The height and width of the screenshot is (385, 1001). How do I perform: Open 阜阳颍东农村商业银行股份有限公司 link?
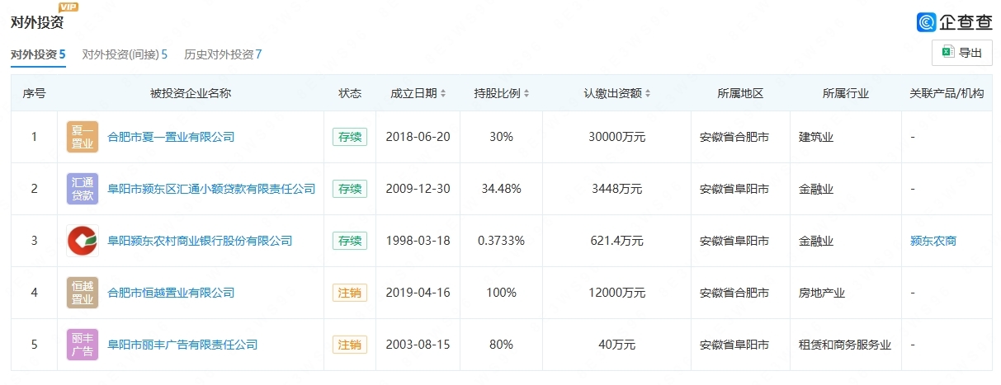[x=201, y=241]
